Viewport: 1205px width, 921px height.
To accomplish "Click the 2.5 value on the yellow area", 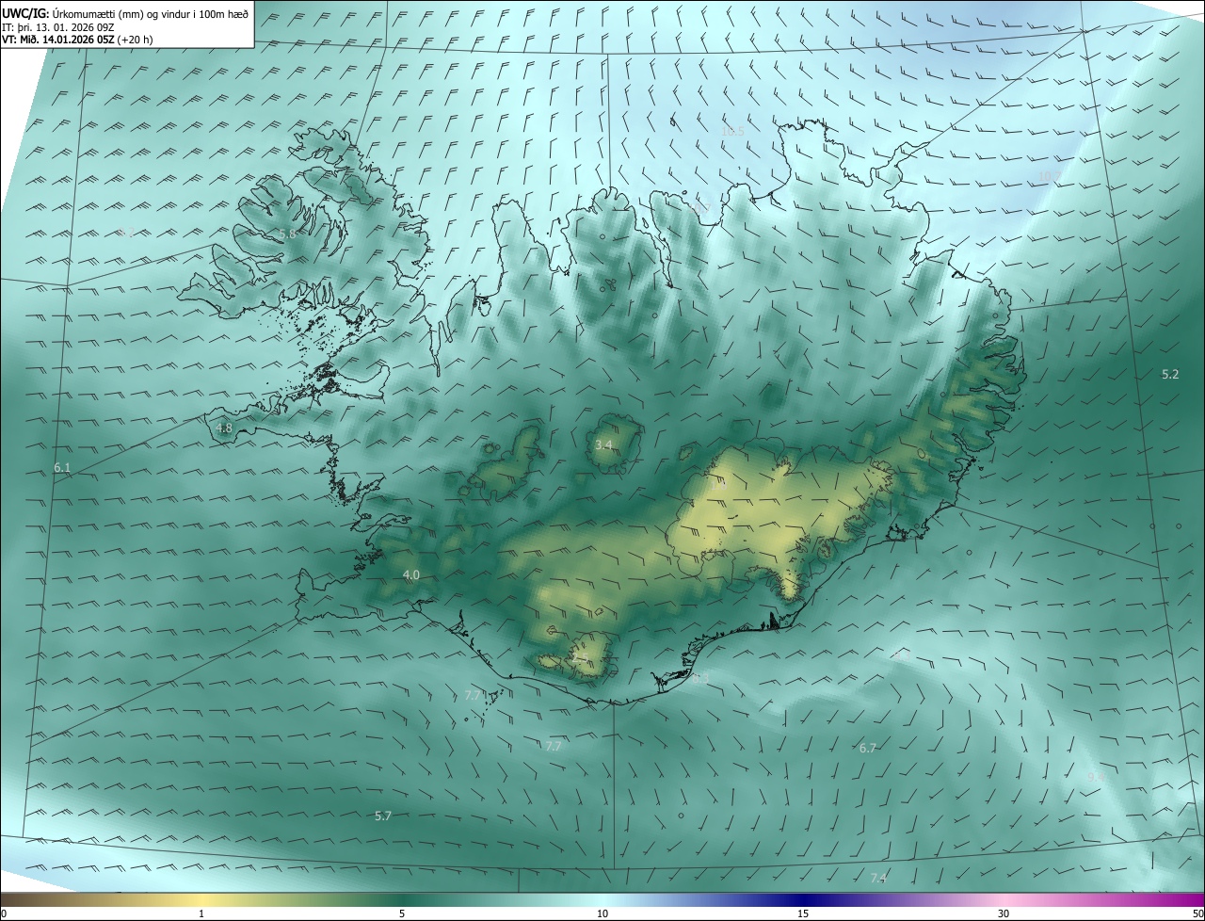I will [x=580, y=658].
